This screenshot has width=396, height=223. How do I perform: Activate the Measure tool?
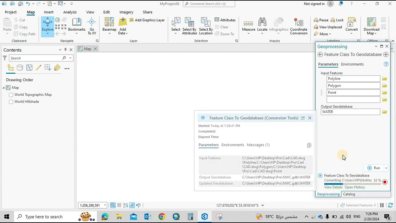249,26
